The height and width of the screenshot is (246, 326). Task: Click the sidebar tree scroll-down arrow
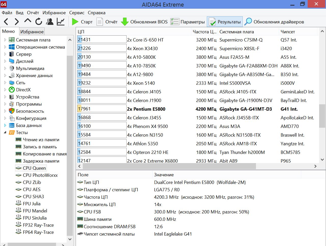[x=70, y=239]
